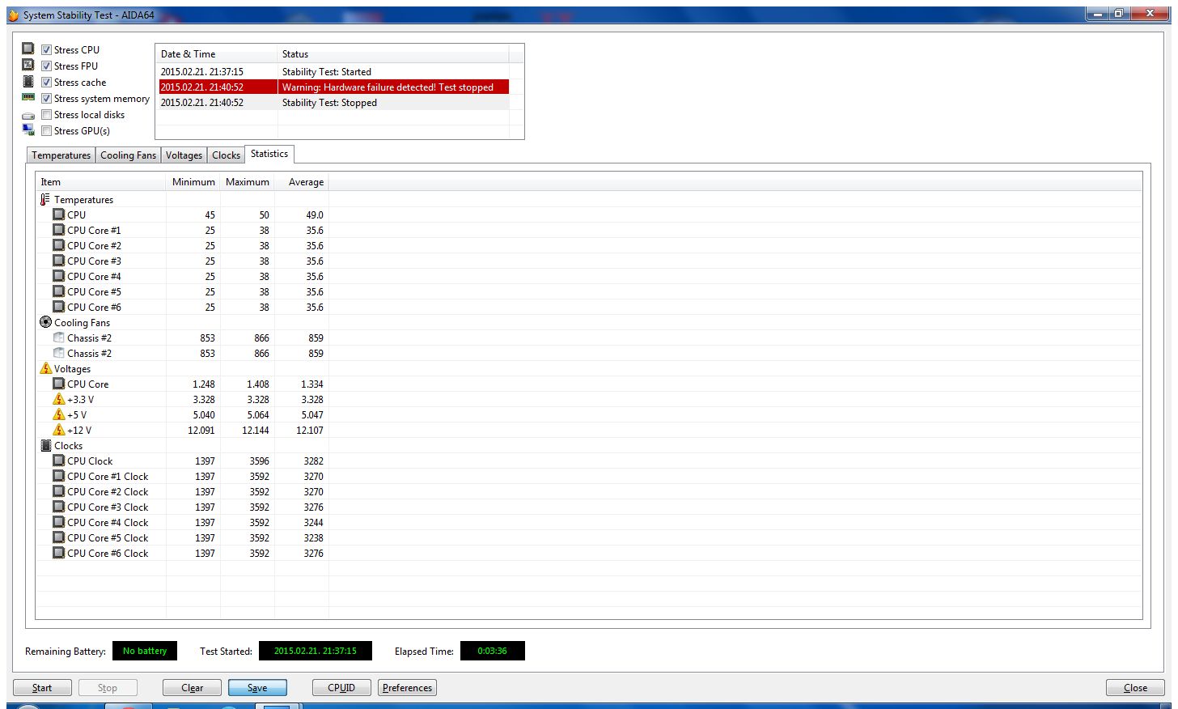Select the 'Hardware failure detected' log row

[333, 87]
